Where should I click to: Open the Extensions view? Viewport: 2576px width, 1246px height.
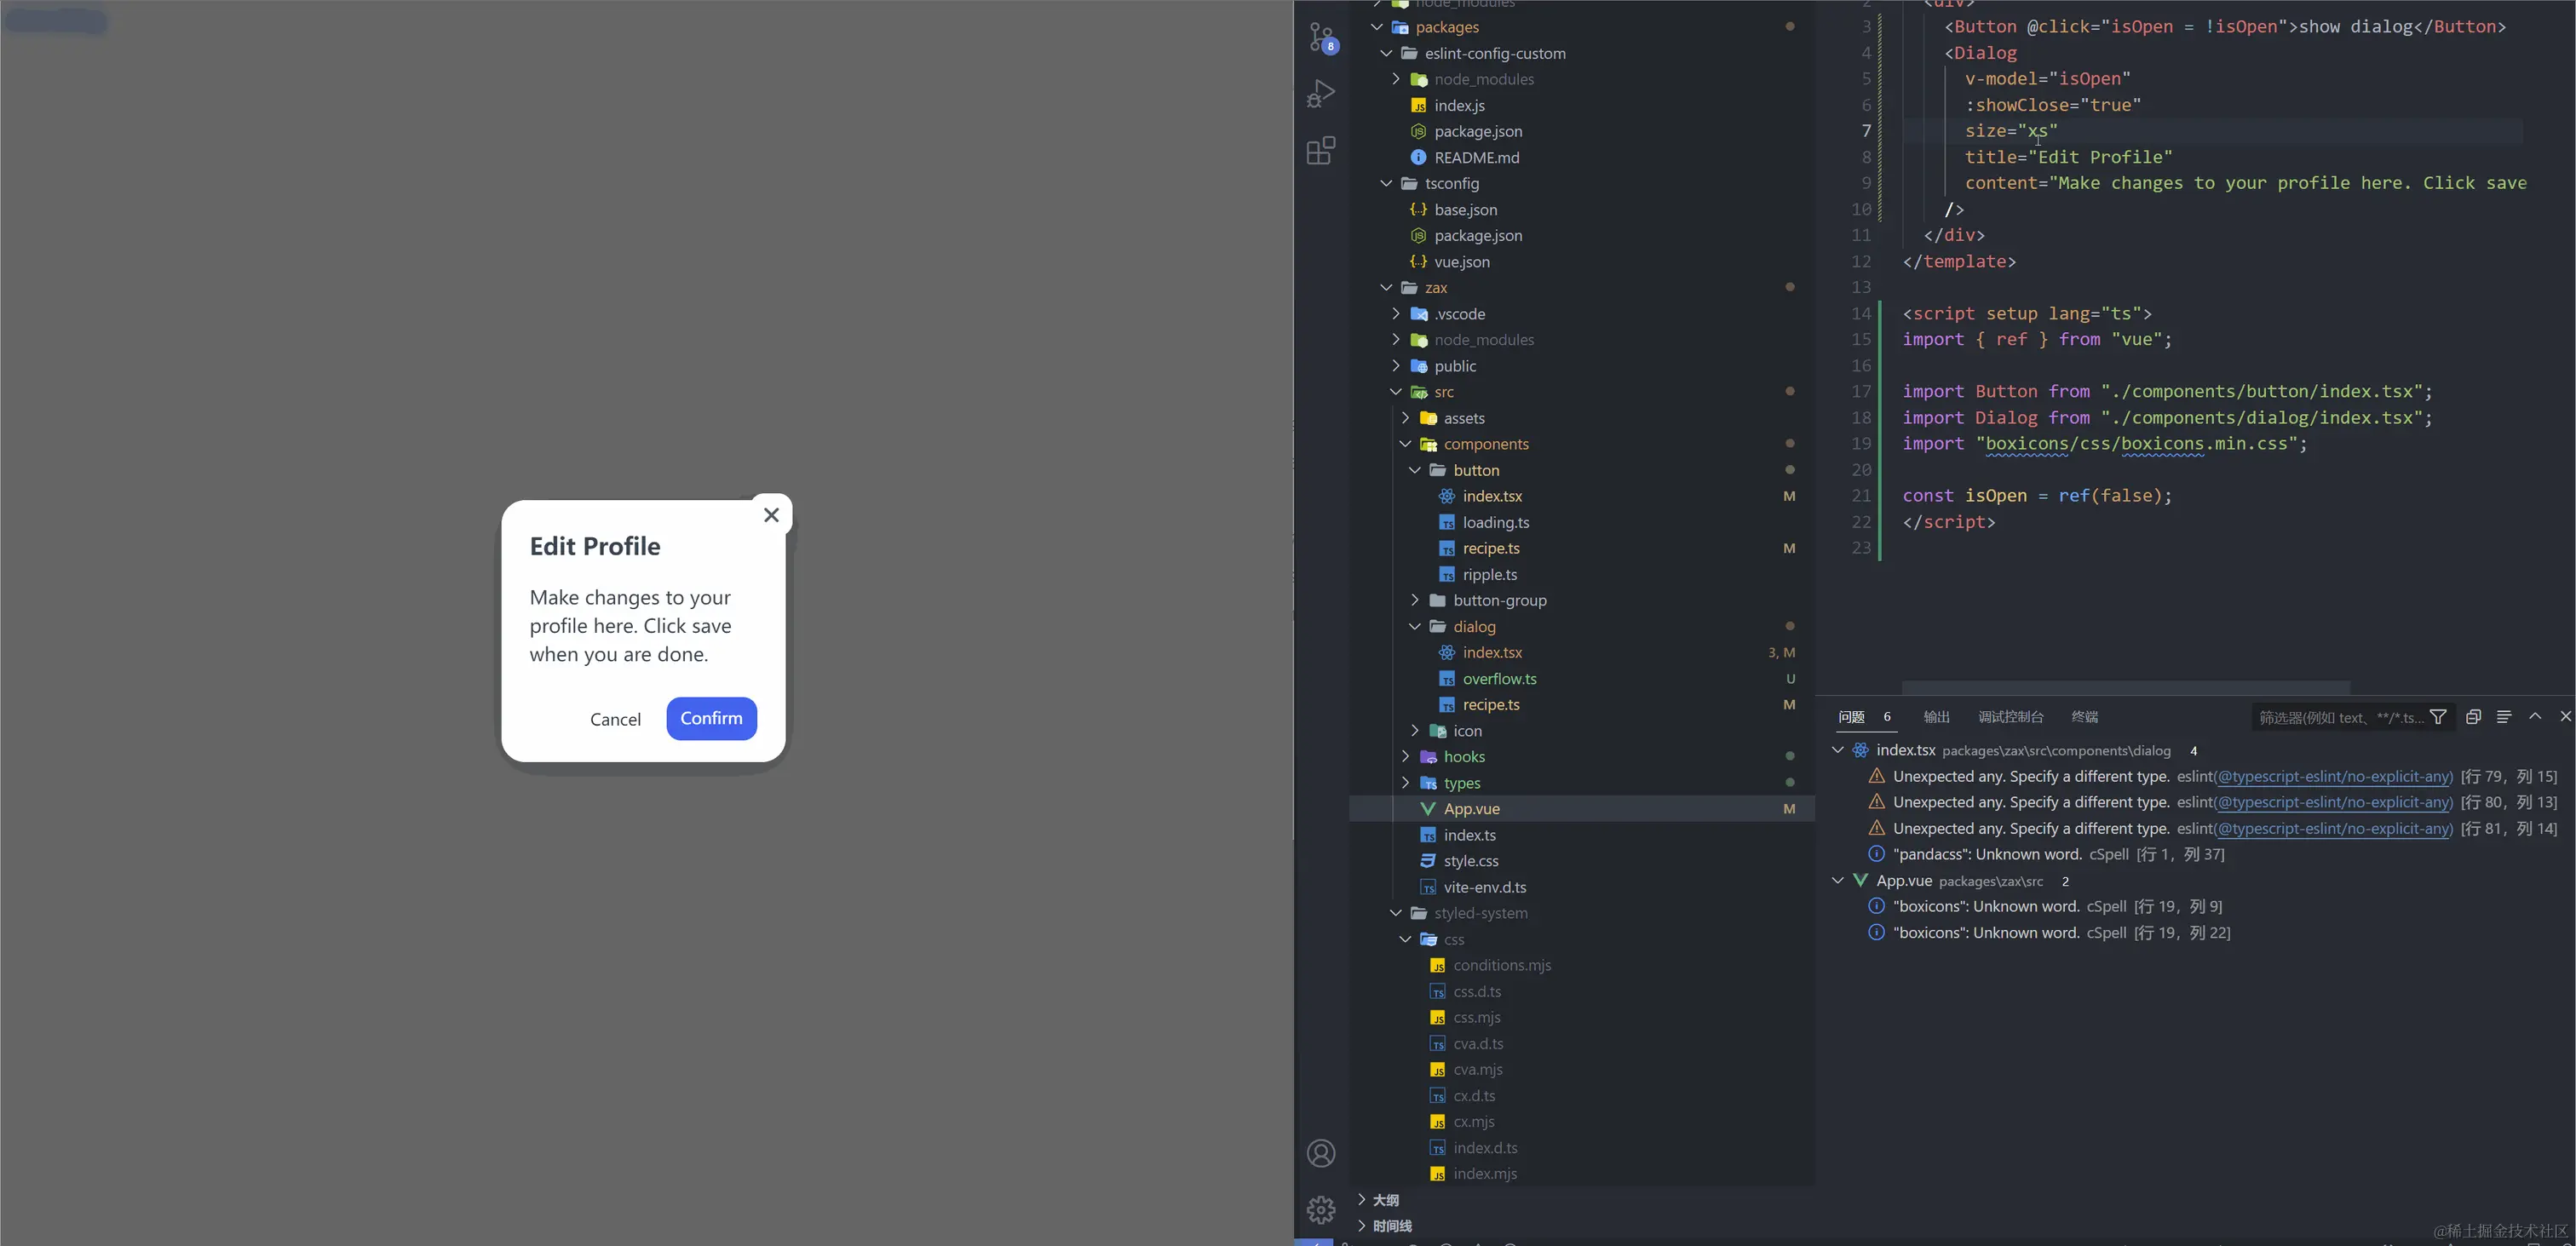pos(1321,150)
